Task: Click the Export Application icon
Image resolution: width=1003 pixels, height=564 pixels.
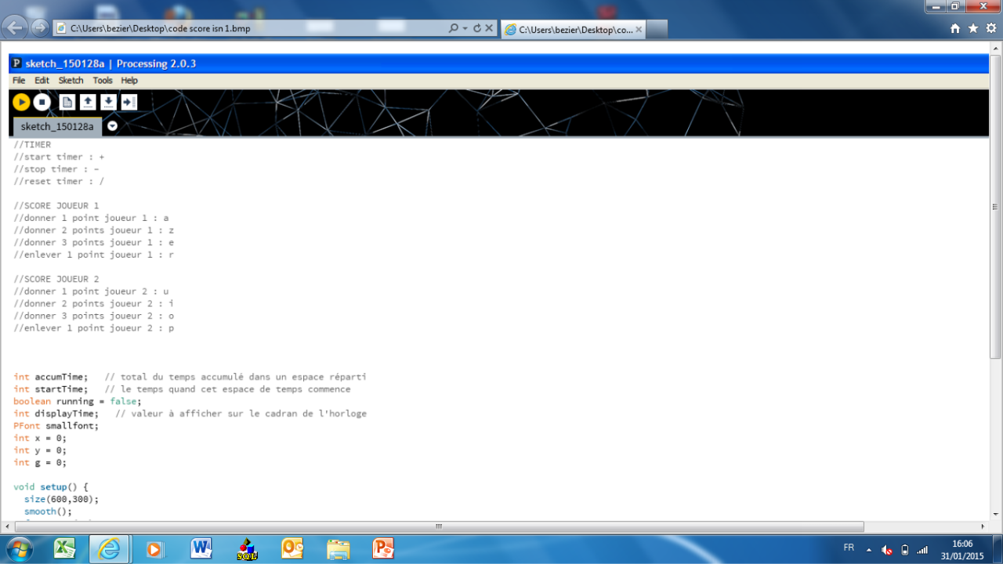Action: [129, 102]
